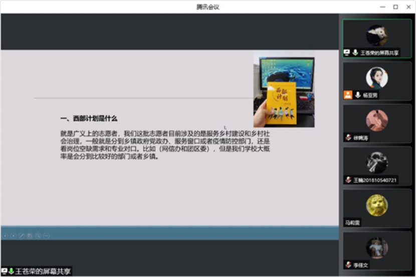416x277 pixels.
Task: Click the orange host icon beside 杨亚男
Action: click(348, 95)
